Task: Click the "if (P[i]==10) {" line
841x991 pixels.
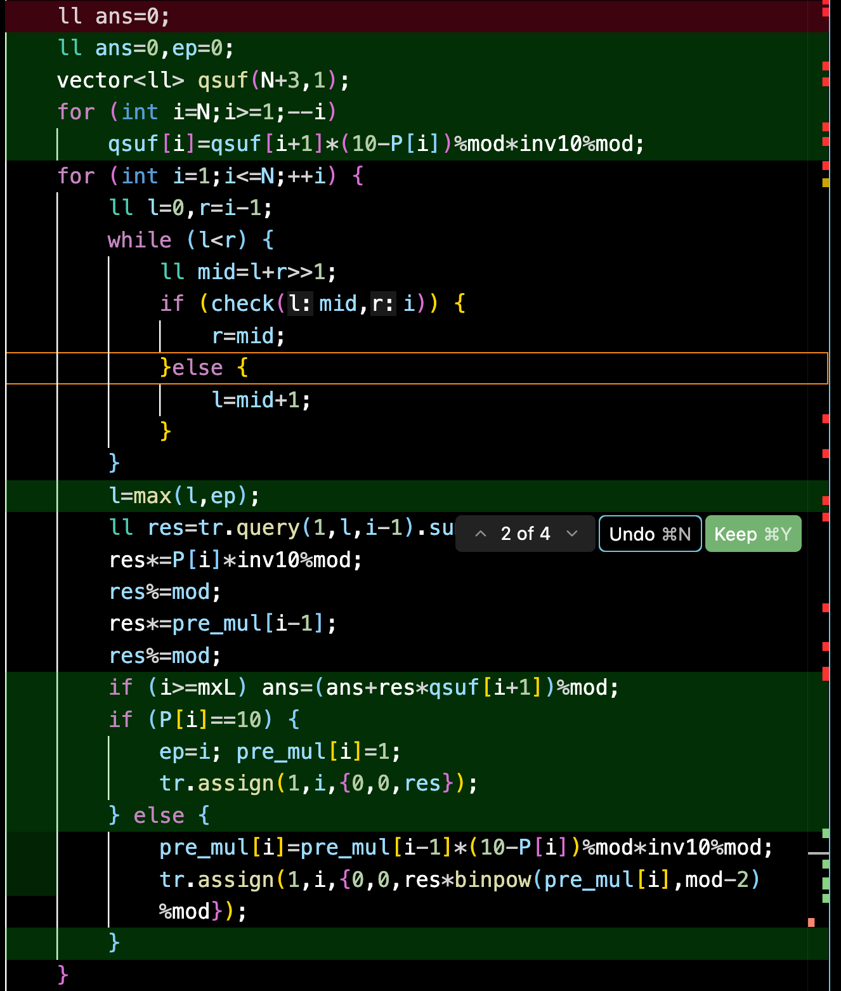Action: pyautogui.click(x=203, y=719)
